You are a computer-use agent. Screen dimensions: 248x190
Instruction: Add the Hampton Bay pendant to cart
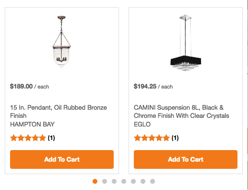pos(62,159)
